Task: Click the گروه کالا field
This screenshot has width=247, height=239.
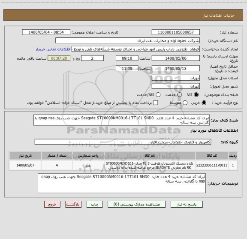Action: click(x=123, y=142)
